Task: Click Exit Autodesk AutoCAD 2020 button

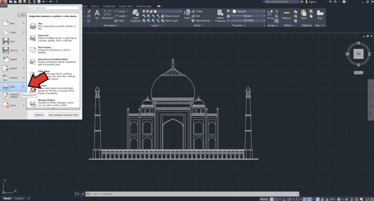Action: click(64, 115)
